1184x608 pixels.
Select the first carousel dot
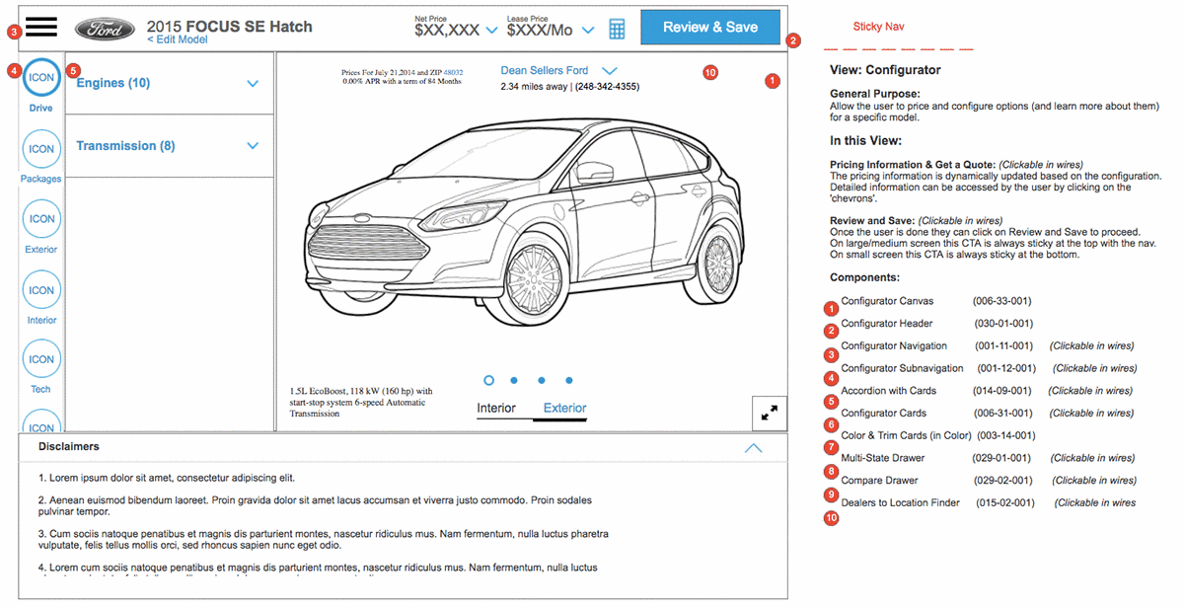point(488,380)
